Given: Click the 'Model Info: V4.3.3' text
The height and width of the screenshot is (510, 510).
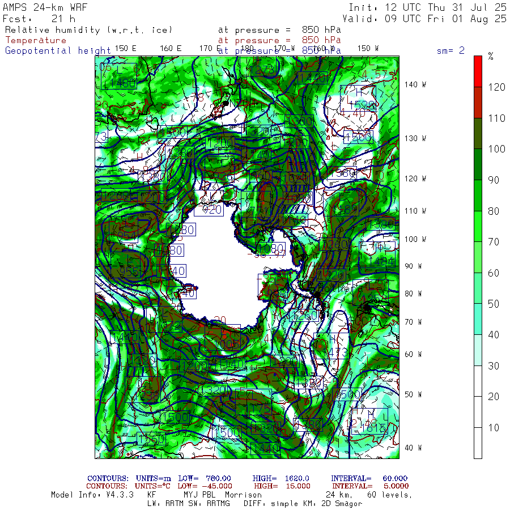Looking at the screenshot, I should pos(92,495).
